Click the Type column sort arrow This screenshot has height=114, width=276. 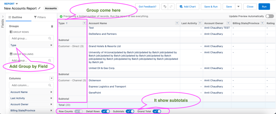click(x=67, y=23)
